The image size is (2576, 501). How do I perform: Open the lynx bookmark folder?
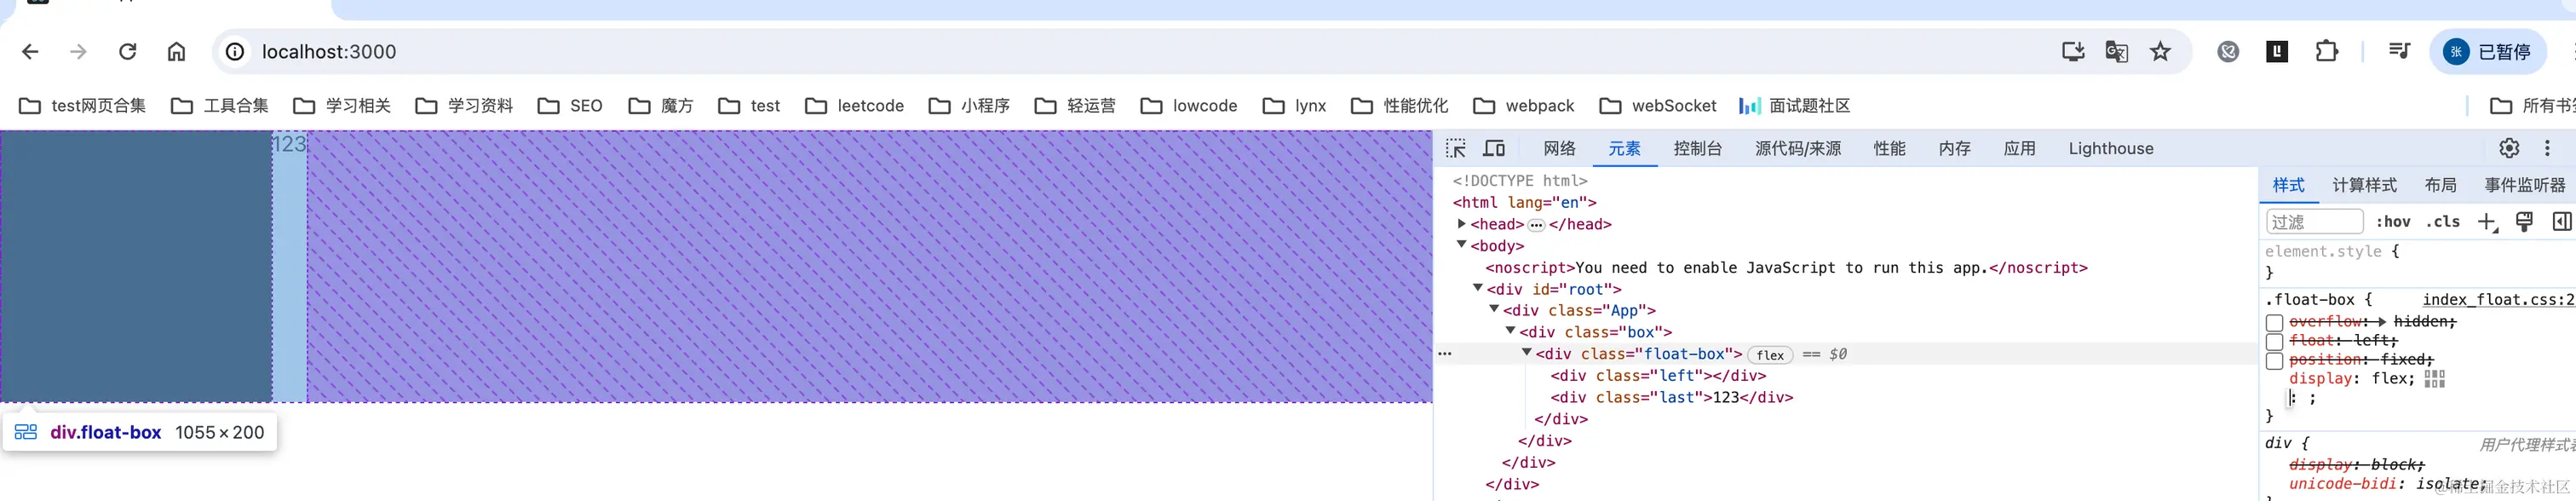pos(1295,106)
